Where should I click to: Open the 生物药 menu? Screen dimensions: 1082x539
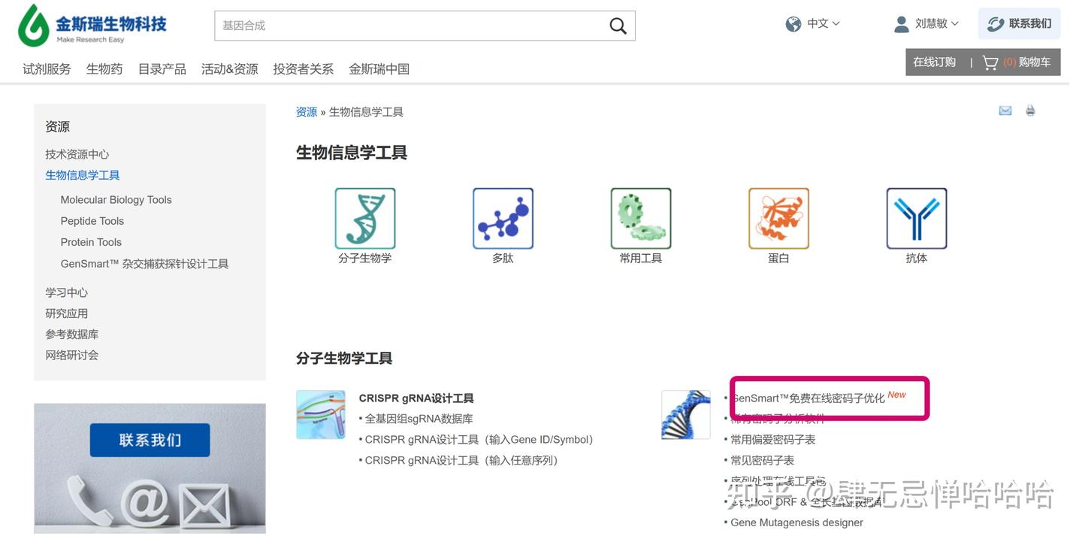click(x=104, y=69)
